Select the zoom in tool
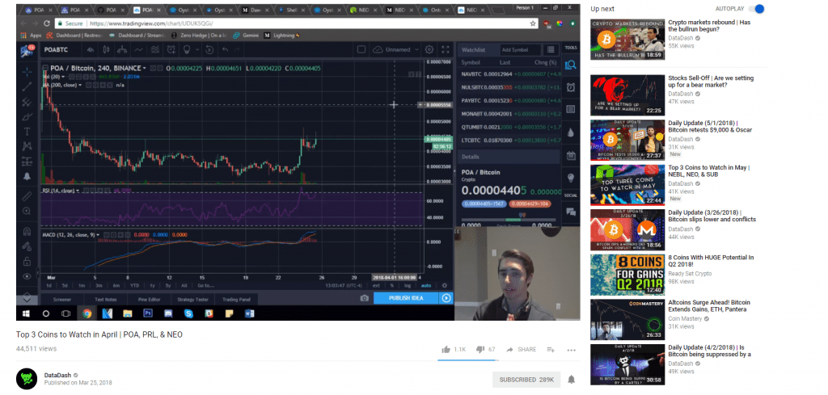This screenshot has width=828, height=395. 27,211
